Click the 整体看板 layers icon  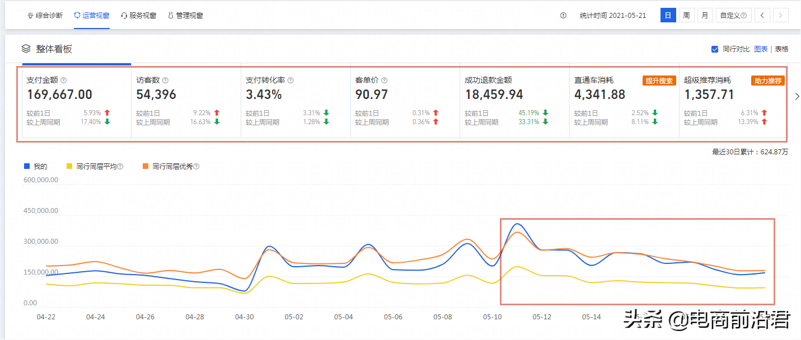[26, 49]
